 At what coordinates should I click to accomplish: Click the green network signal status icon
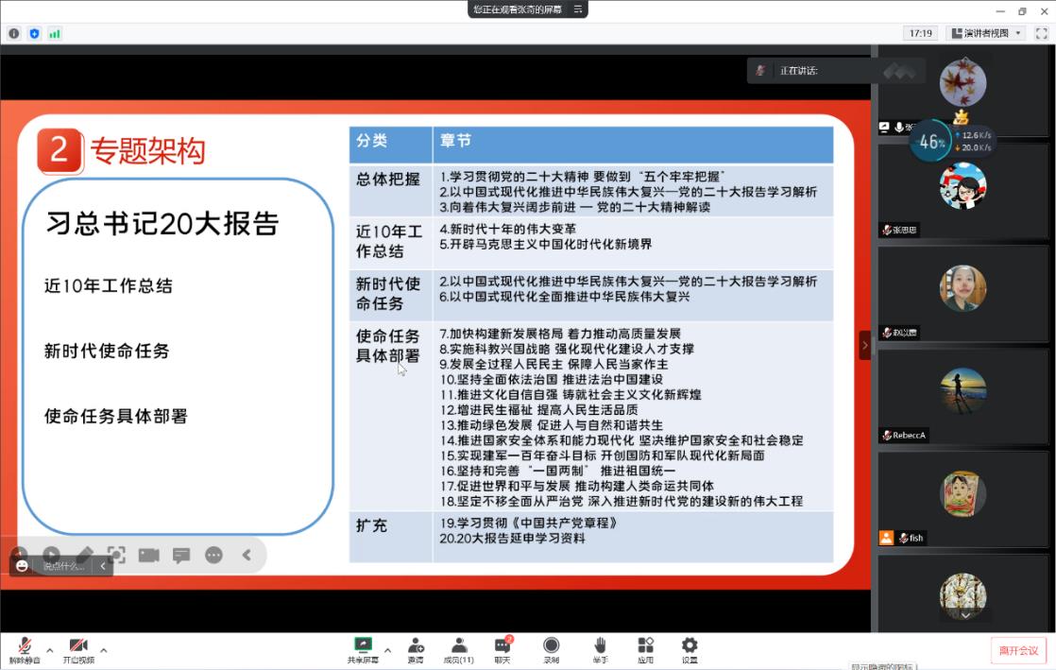(x=55, y=33)
